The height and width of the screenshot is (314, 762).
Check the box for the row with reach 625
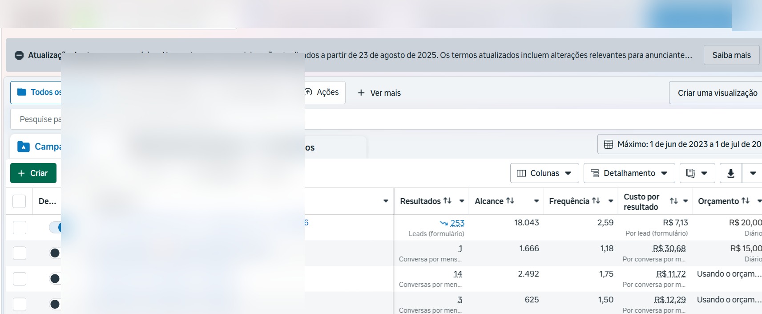click(20, 304)
